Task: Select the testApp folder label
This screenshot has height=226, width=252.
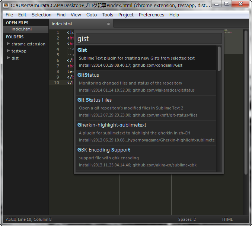Action: click(19, 51)
